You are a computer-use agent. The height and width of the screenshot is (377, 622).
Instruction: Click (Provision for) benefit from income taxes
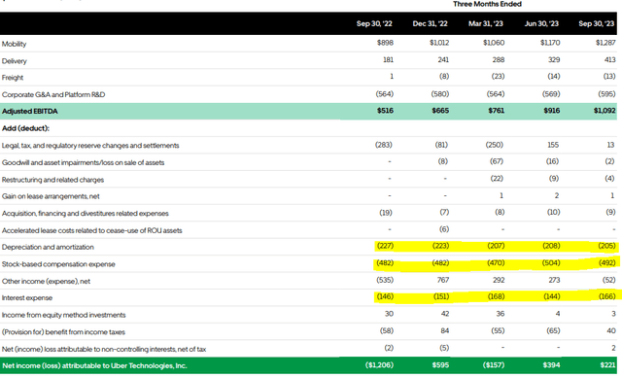[63, 331]
